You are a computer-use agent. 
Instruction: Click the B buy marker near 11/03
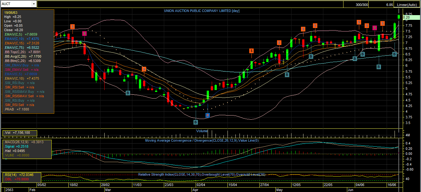click(128, 93)
